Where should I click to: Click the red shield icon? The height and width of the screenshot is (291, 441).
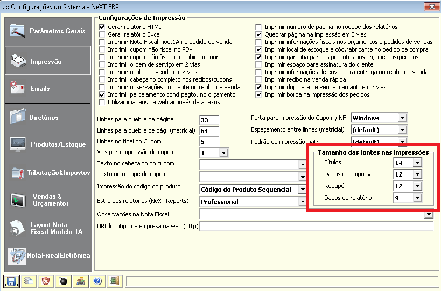pyautogui.click(x=46, y=281)
